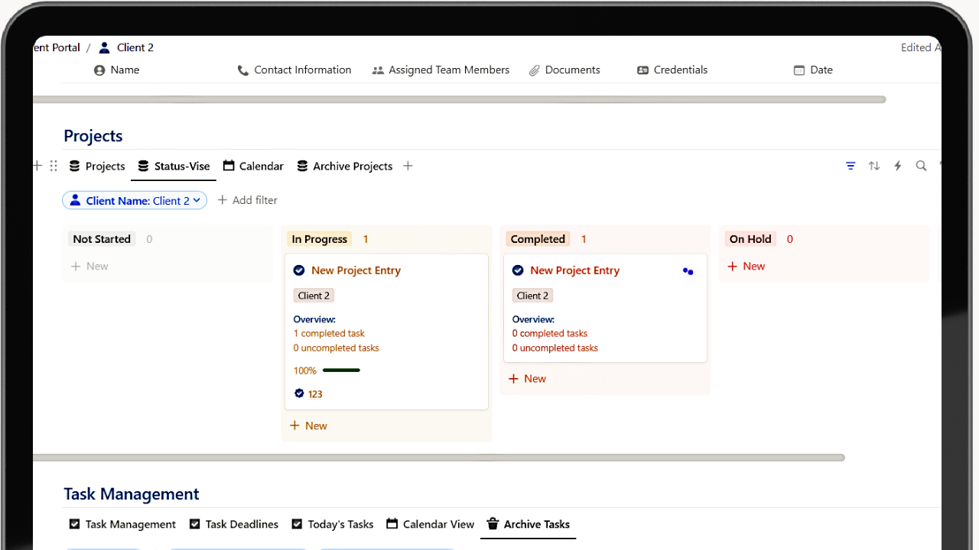The height and width of the screenshot is (550, 979).
Task: Click the Credentials card icon in the header
Action: point(643,70)
